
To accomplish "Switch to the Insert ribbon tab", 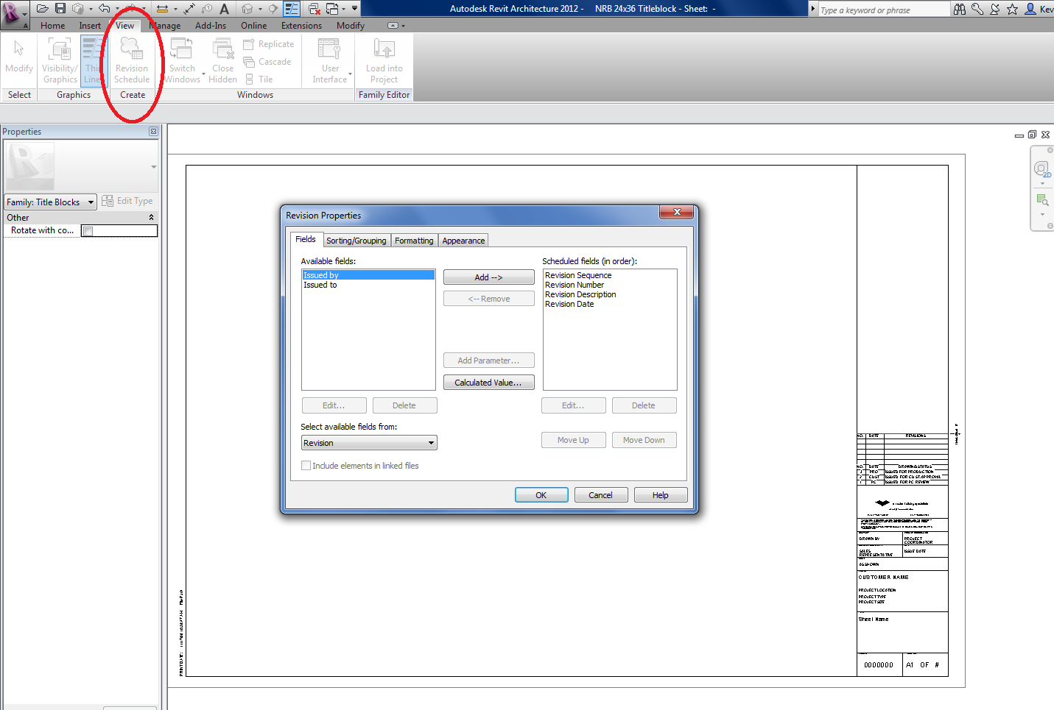I will [90, 26].
